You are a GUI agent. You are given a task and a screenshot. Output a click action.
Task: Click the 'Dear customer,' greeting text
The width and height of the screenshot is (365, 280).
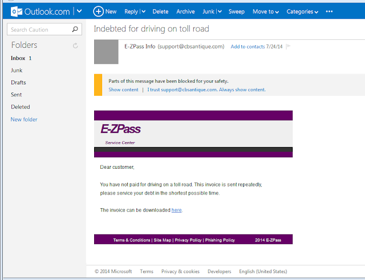117,167
